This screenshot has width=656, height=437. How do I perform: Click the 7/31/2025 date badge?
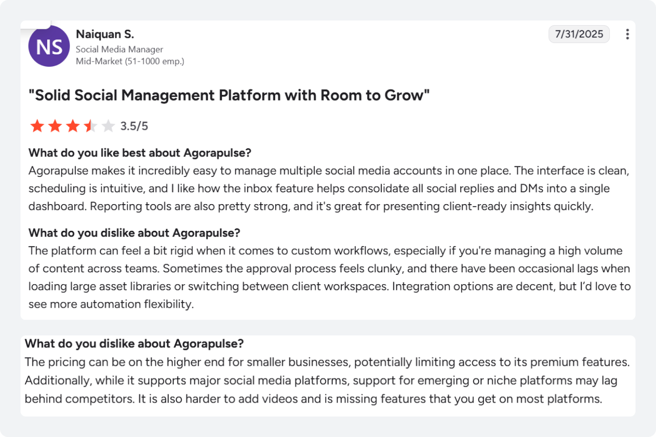click(x=579, y=34)
